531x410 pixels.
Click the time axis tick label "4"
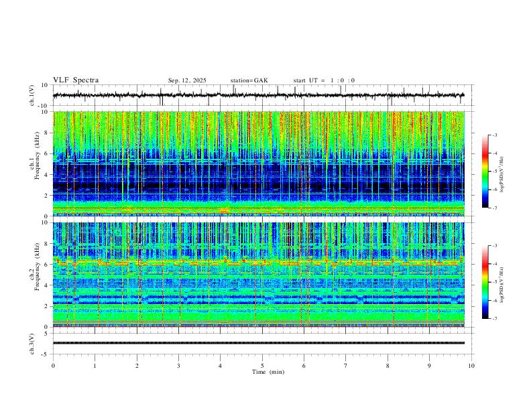point(220,366)
